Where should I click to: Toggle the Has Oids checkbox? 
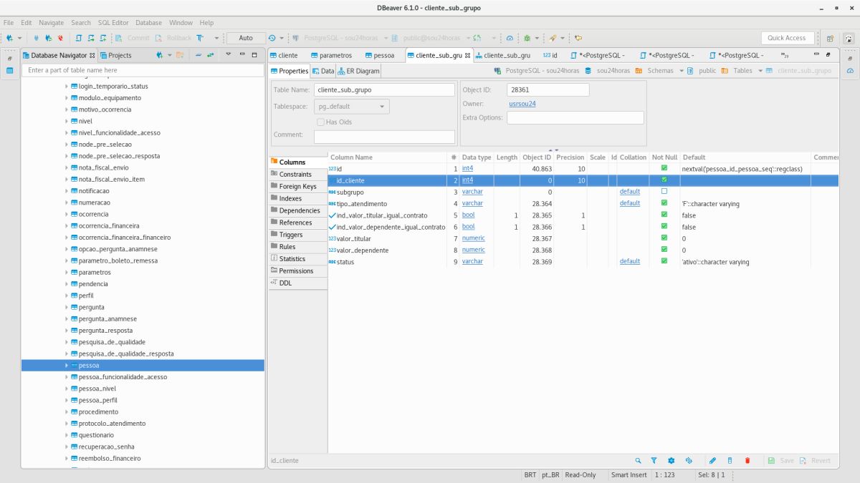click(x=320, y=122)
